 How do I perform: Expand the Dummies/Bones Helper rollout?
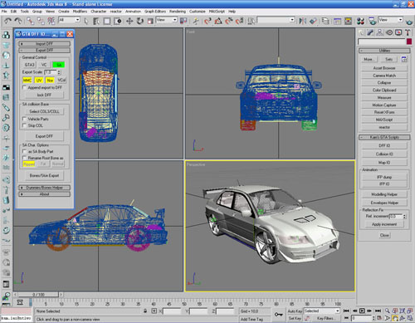pos(44,188)
